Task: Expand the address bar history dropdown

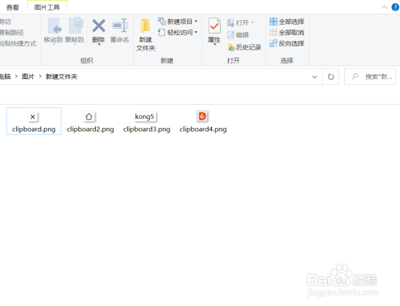Action: [314, 77]
